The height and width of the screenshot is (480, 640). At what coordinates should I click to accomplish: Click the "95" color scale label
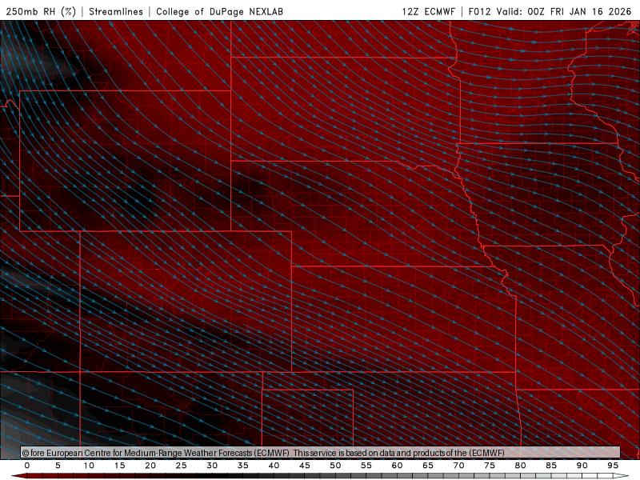point(613,466)
